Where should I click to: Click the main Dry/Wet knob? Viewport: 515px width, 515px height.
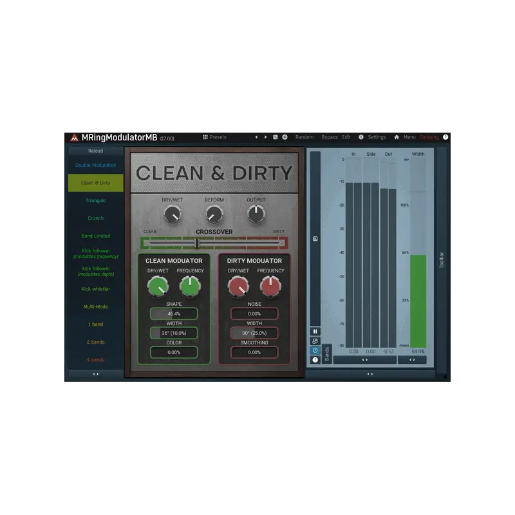(172, 214)
